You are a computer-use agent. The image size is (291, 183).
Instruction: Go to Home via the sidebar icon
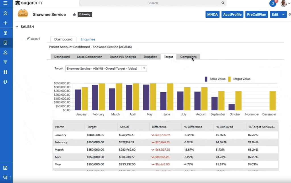coord(5,13)
